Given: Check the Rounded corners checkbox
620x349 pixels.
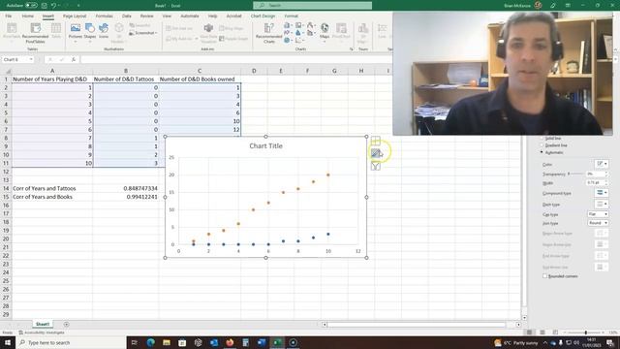Looking at the screenshot, I should 544,276.
